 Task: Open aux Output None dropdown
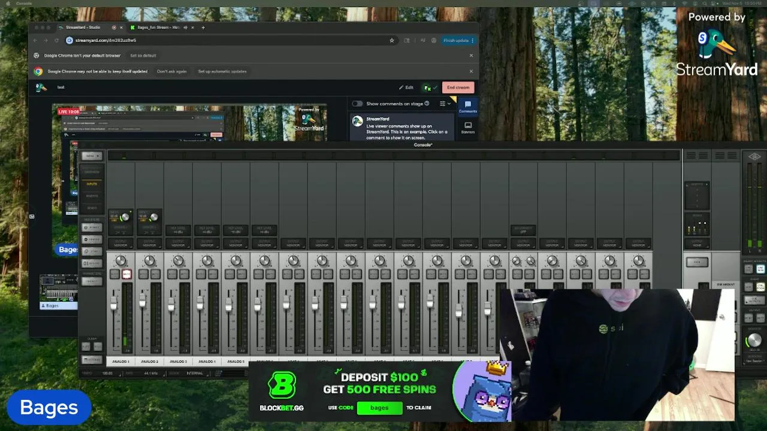[697, 244]
